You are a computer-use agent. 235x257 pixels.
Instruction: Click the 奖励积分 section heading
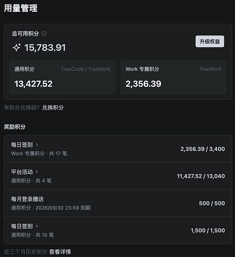15,127
